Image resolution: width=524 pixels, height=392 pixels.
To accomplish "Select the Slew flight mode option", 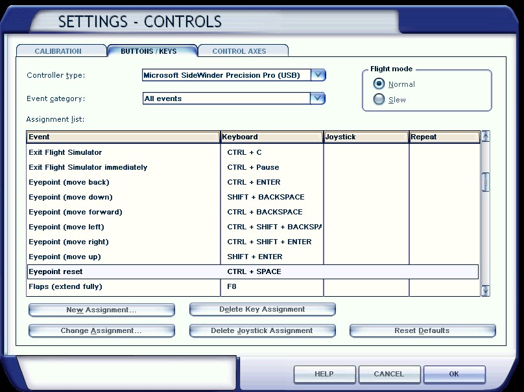I will (x=379, y=100).
